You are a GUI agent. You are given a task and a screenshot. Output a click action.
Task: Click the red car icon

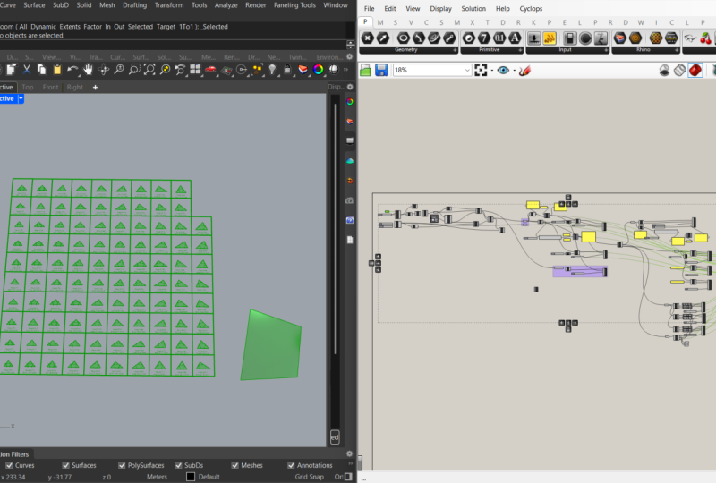[x=211, y=70]
